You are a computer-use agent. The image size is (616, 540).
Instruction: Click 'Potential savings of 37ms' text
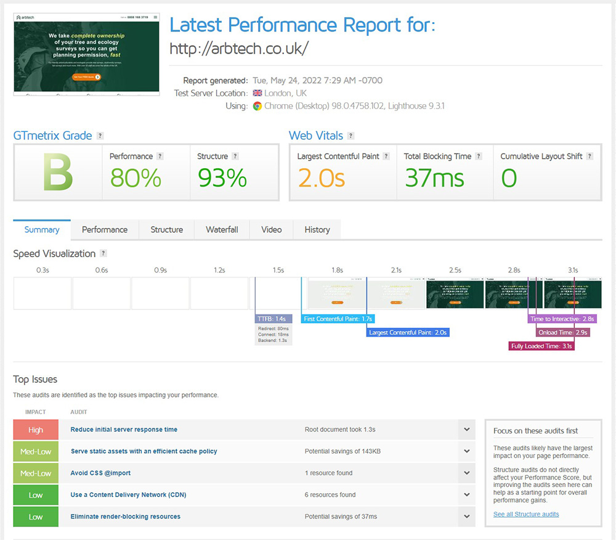coord(341,517)
